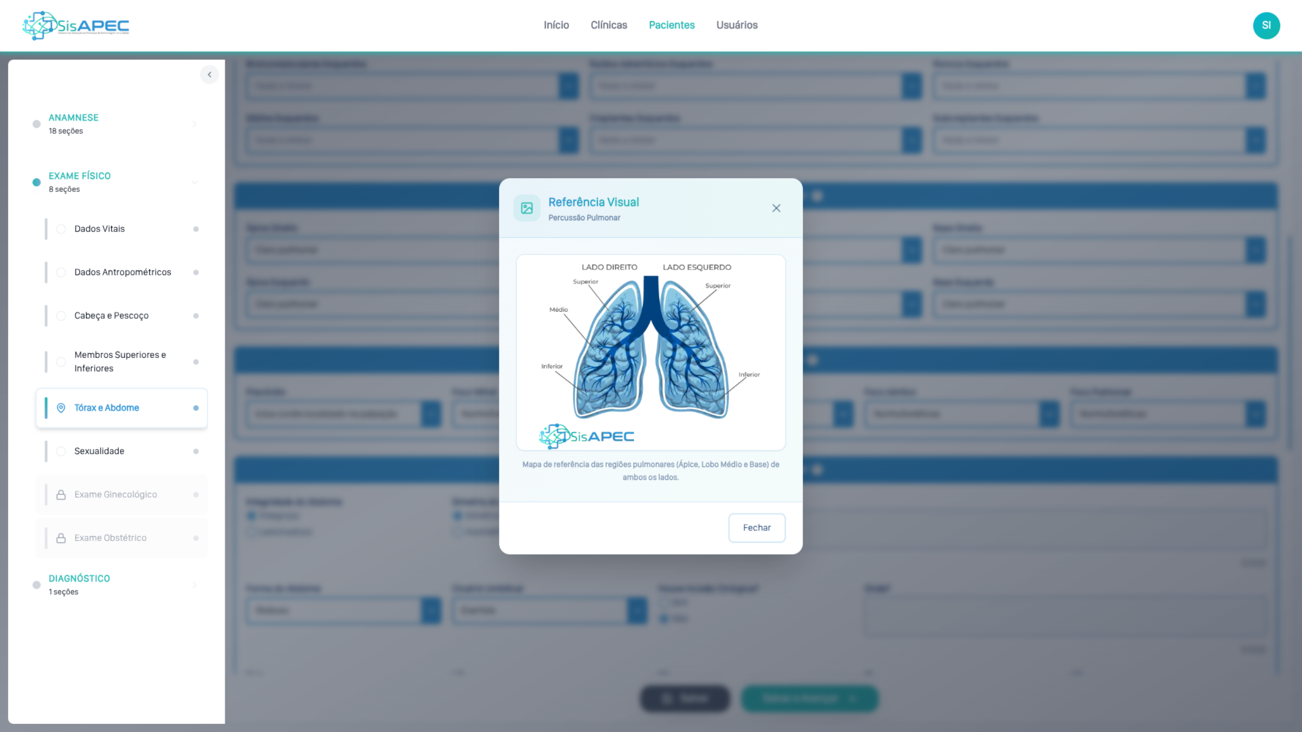Viewport: 1302px width, 732px height.
Task: Open the Usuários menu item
Action: pyautogui.click(x=737, y=25)
